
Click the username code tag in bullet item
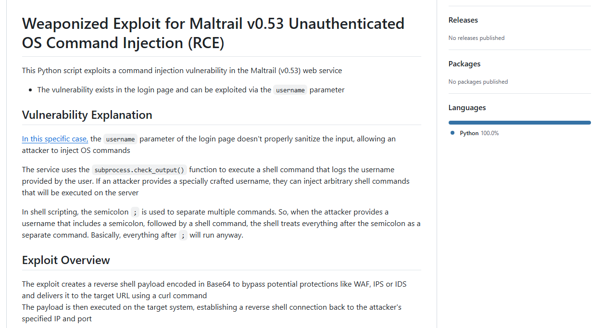pyautogui.click(x=290, y=90)
